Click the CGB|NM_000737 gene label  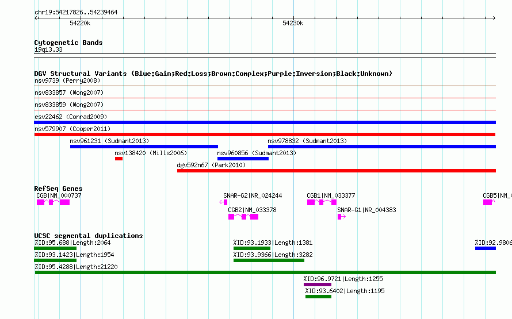tap(59, 195)
